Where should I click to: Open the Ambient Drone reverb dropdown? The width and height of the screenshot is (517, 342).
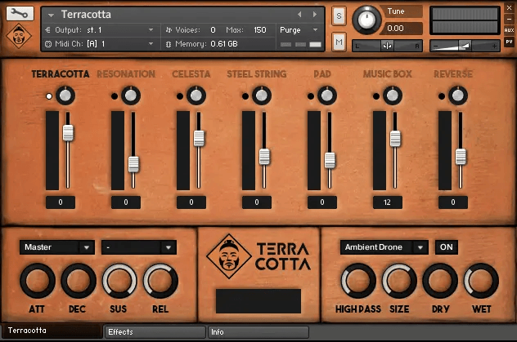pyautogui.click(x=384, y=247)
